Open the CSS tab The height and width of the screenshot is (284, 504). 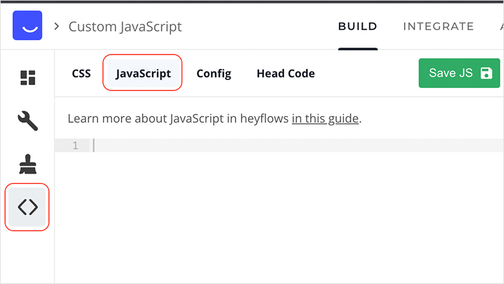coord(81,73)
